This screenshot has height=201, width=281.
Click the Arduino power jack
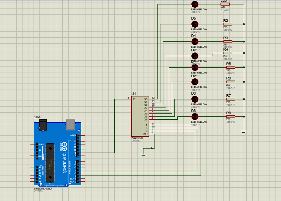43,125
